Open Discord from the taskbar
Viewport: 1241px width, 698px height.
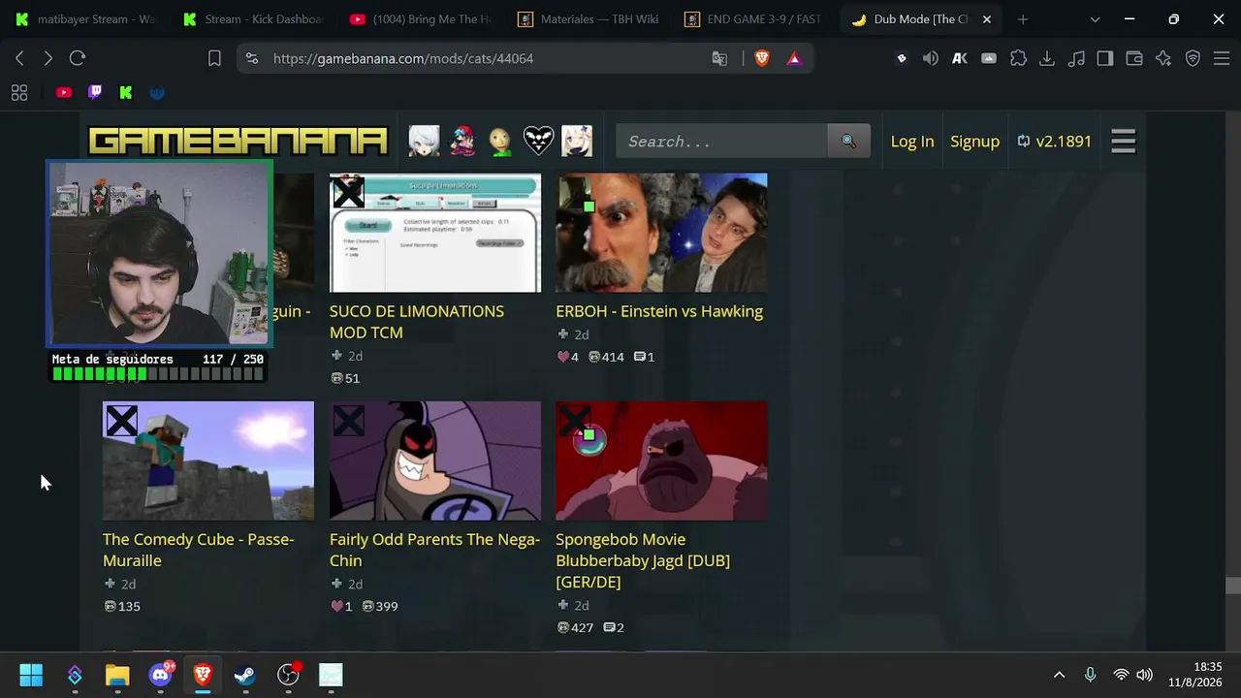point(160,675)
